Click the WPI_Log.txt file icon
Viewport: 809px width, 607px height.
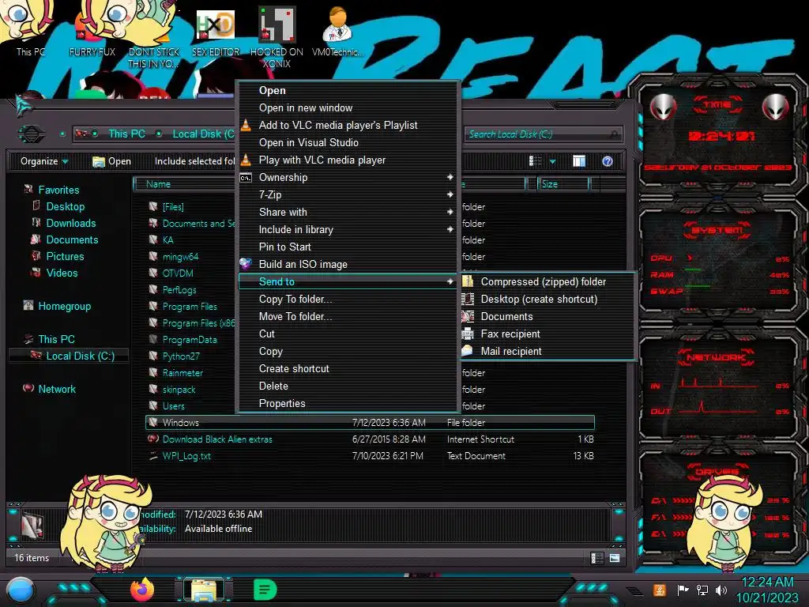click(153, 456)
